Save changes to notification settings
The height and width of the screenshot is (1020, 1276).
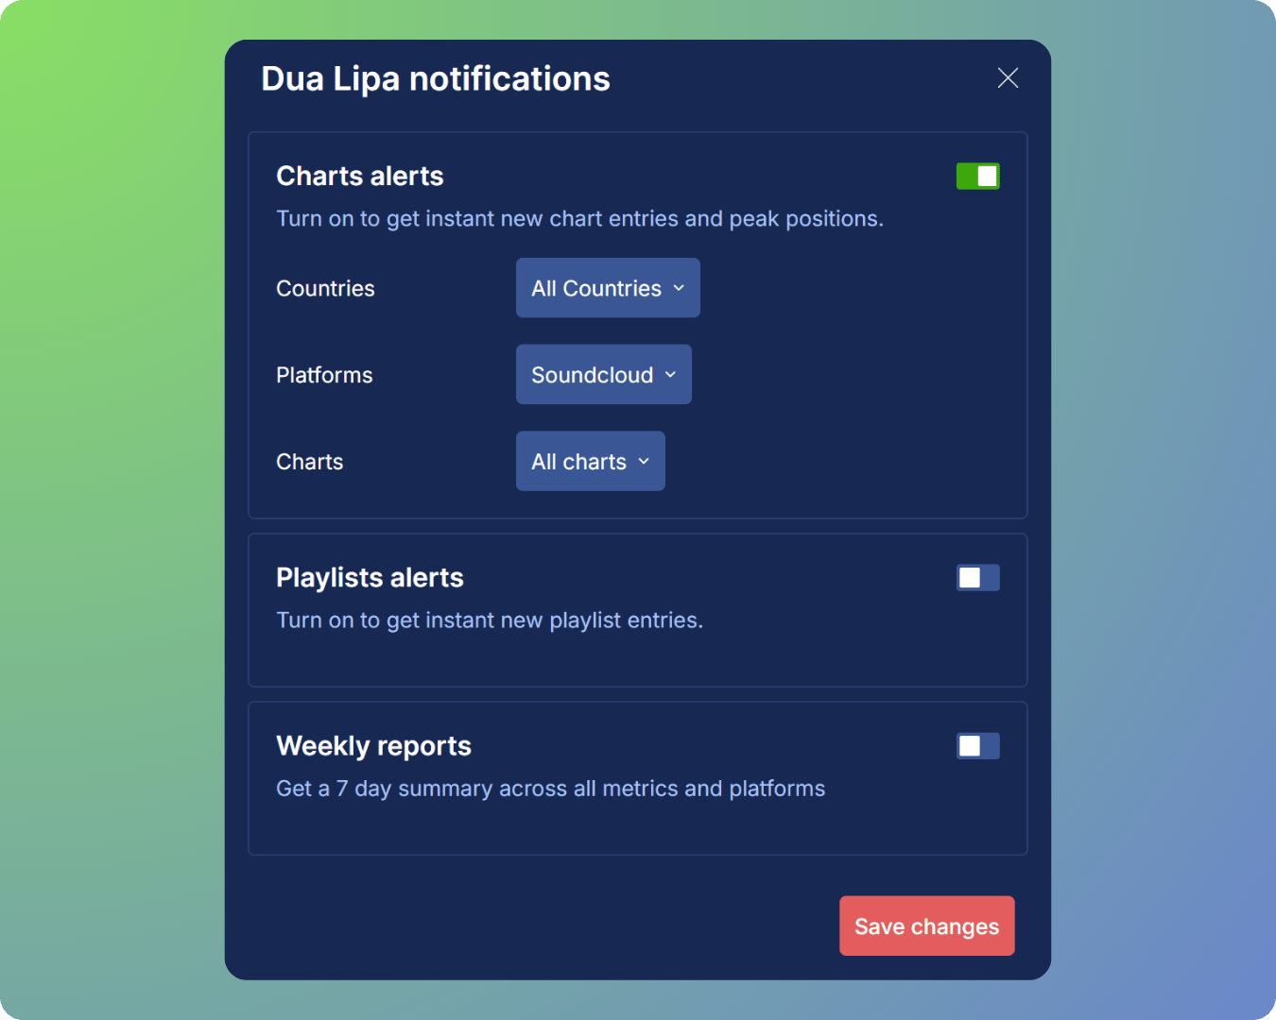click(x=926, y=926)
